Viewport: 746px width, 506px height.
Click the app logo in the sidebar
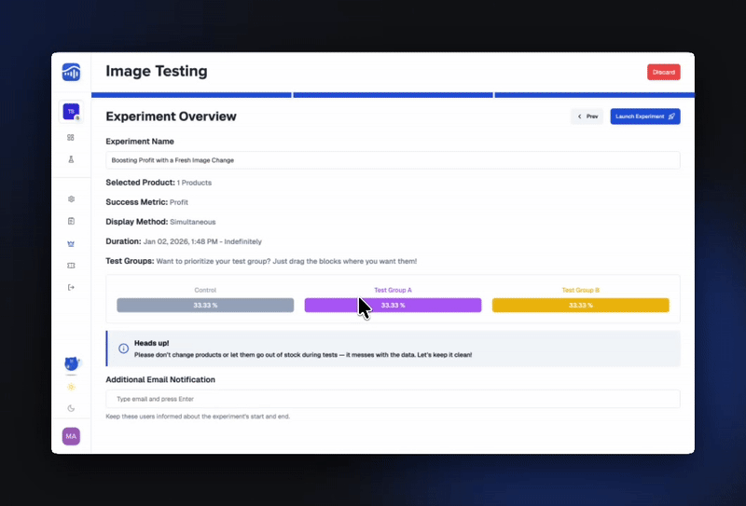point(71,72)
